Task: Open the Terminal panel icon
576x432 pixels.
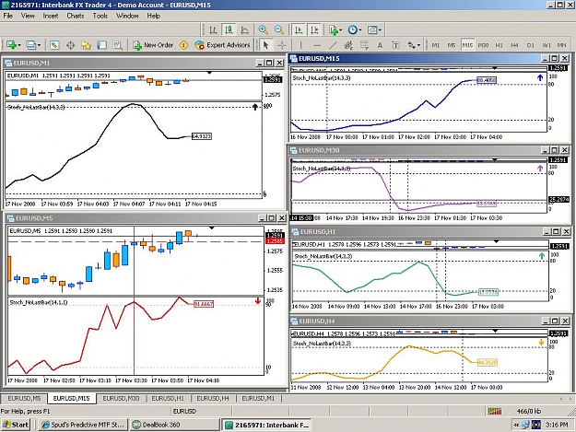Action: click(x=101, y=45)
